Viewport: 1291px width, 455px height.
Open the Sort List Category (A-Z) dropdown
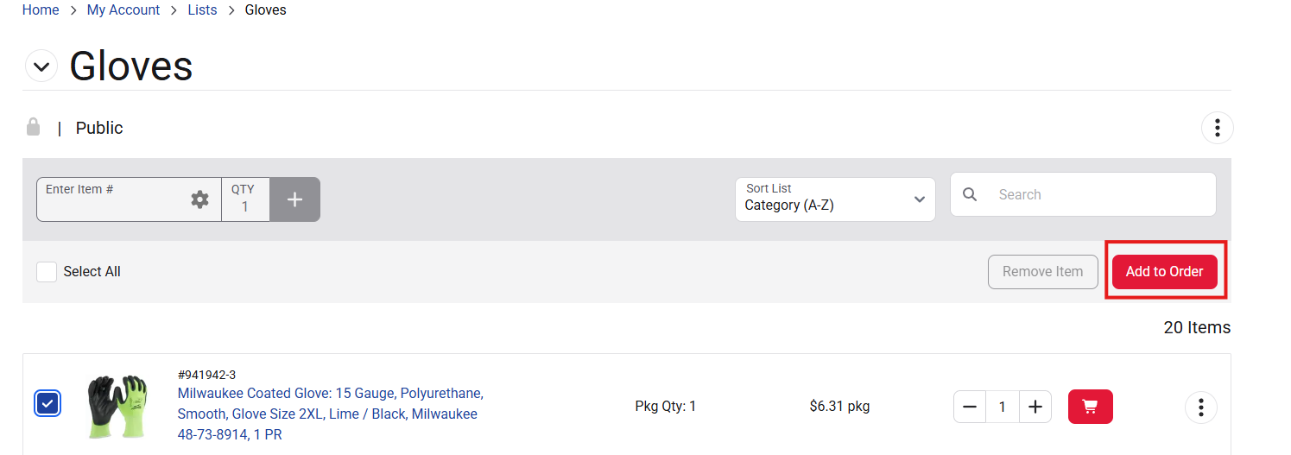(835, 199)
